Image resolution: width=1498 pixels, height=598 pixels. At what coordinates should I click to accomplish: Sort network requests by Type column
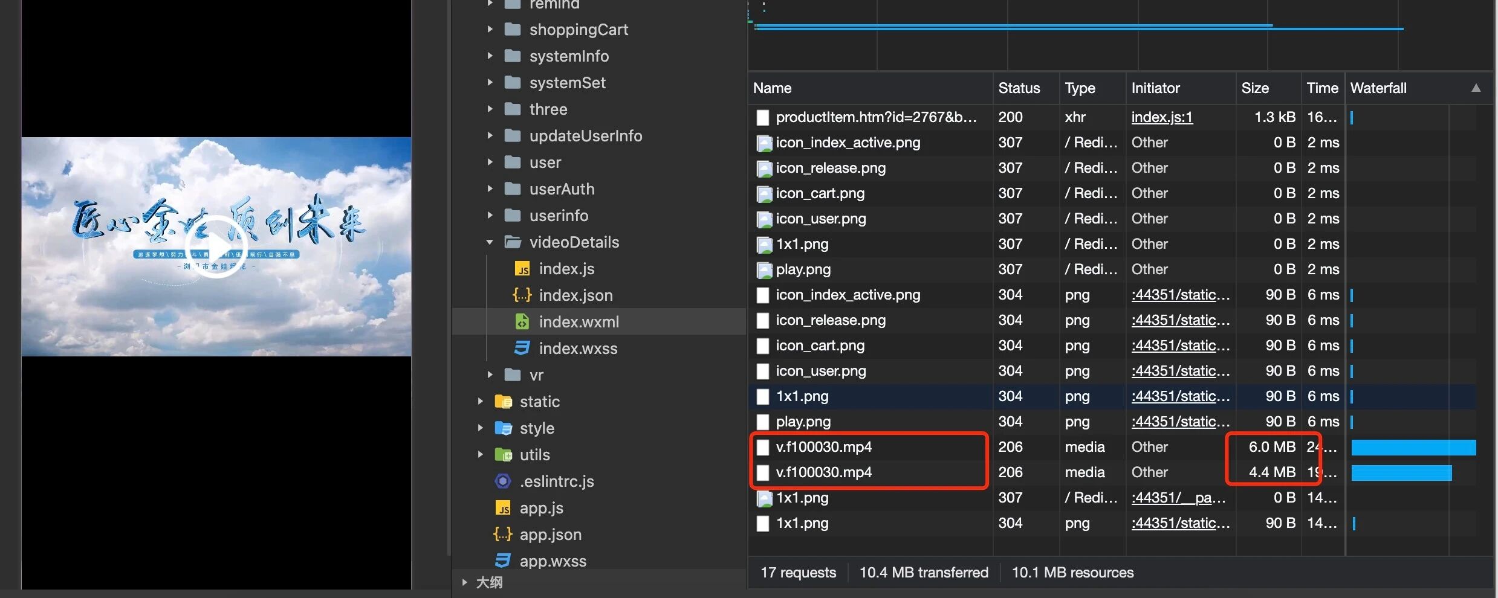[1092, 88]
